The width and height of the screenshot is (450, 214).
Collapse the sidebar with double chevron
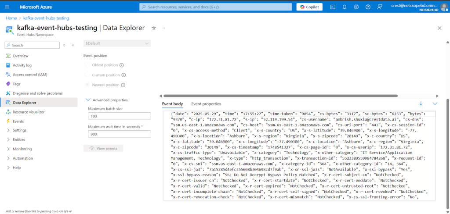pos(73,45)
